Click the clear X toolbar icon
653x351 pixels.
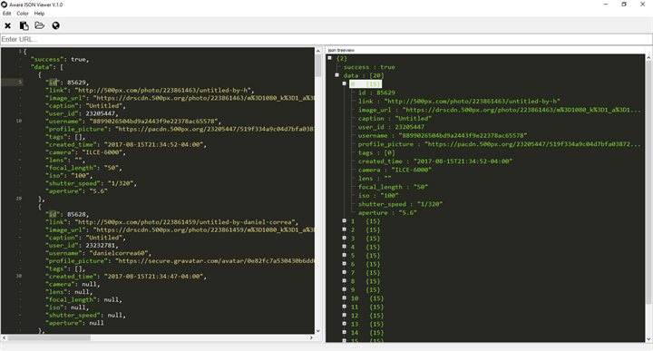click(7, 25)
